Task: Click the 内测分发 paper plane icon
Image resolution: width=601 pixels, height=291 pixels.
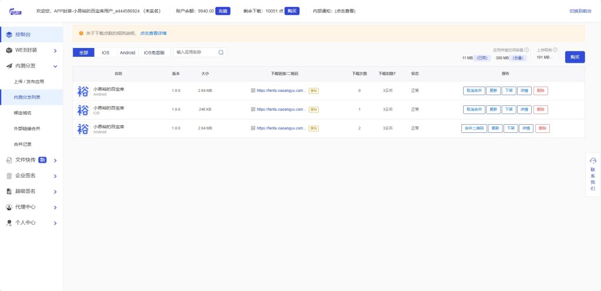Action: pos(9,66)
